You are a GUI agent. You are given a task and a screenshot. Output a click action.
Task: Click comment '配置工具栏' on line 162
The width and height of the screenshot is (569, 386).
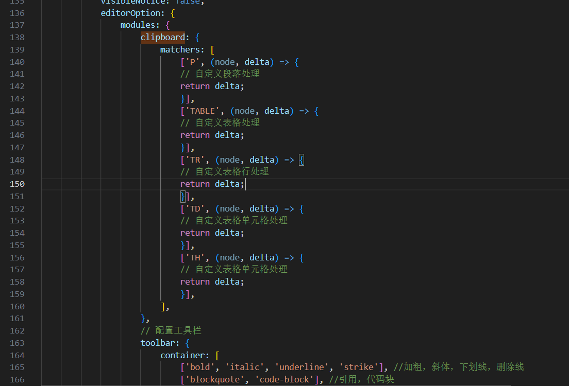pyautogui.click(x=178, y=330)
